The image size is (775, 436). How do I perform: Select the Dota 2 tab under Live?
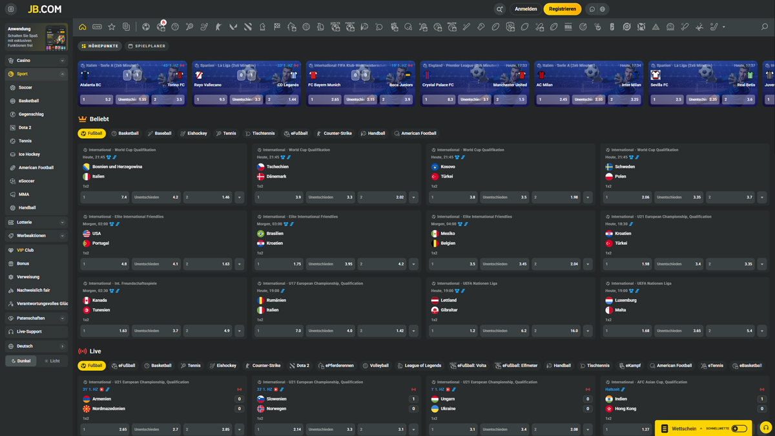(x=300, y=366)
